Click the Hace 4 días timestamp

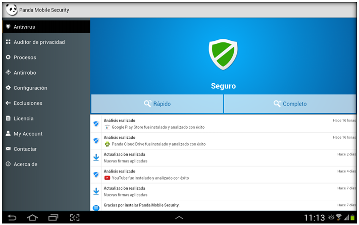click(346, 171)
